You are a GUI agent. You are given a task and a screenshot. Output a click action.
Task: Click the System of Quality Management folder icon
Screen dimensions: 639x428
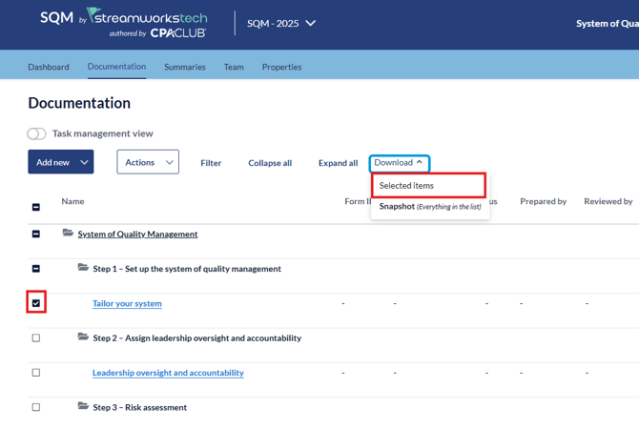pos(68,233)
